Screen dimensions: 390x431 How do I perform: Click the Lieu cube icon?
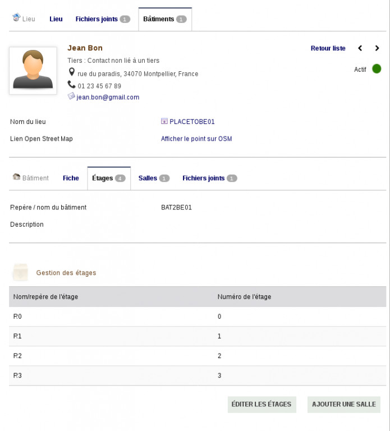tap(16, 19)
